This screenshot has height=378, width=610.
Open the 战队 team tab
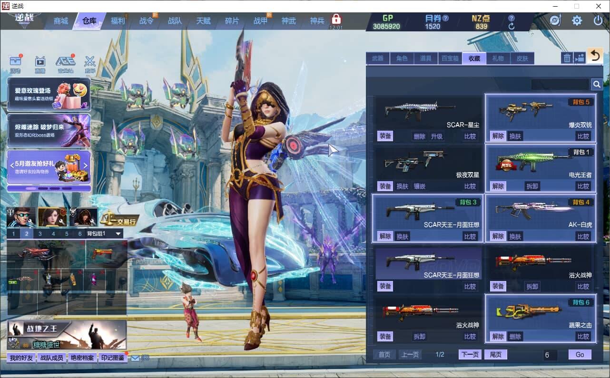coord(175,21)
